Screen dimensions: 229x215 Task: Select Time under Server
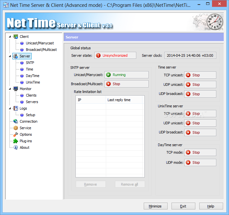click(29, 69)
